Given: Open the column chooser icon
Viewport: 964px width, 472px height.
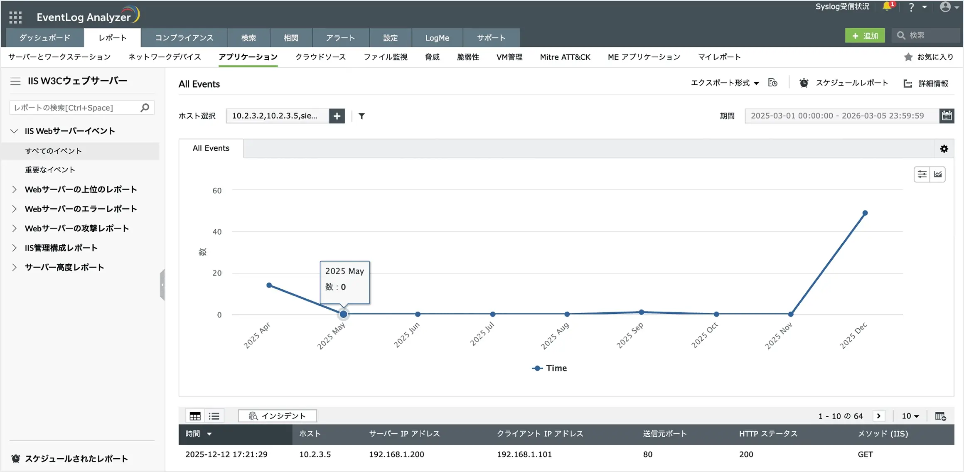Looking at the screenshot, I should click(940, 416).
